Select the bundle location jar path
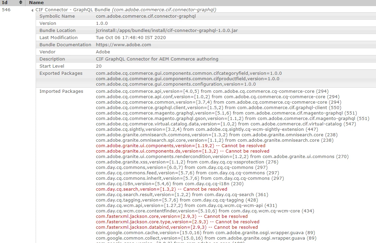 [x=167, y=31]
